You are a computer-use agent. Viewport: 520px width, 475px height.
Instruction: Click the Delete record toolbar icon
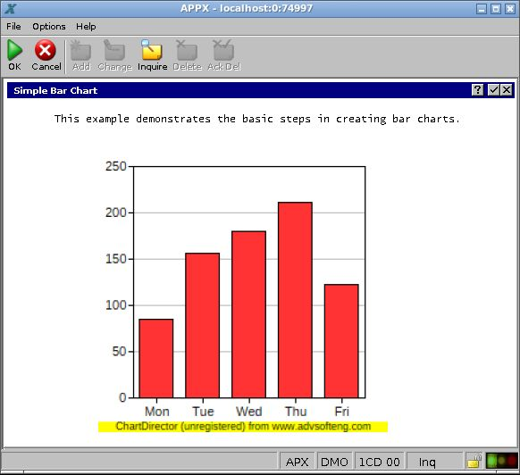click(x=187, y=50)
